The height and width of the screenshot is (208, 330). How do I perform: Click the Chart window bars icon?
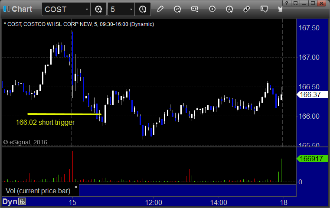7,9
